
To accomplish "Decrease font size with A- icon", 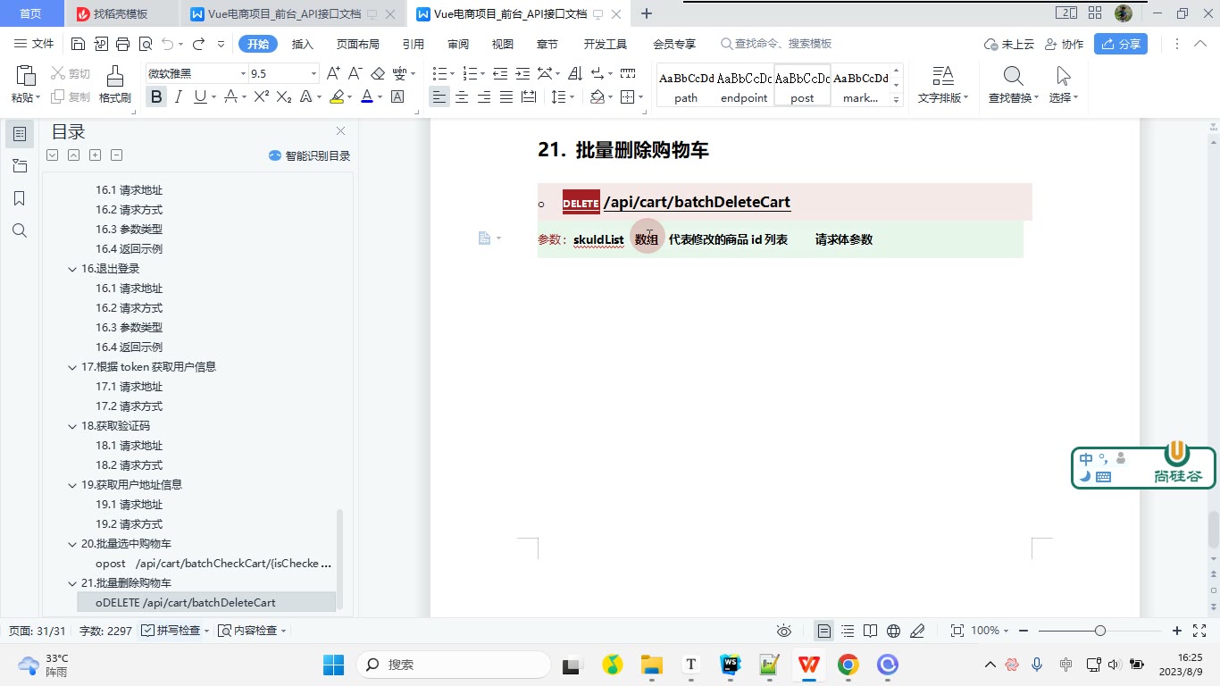I will (x=355, y=73).
